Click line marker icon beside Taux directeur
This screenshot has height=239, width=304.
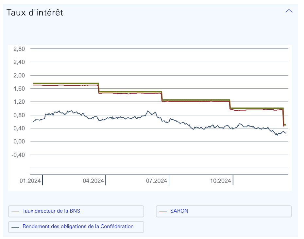pyautogui.click(x=15, y=211)
